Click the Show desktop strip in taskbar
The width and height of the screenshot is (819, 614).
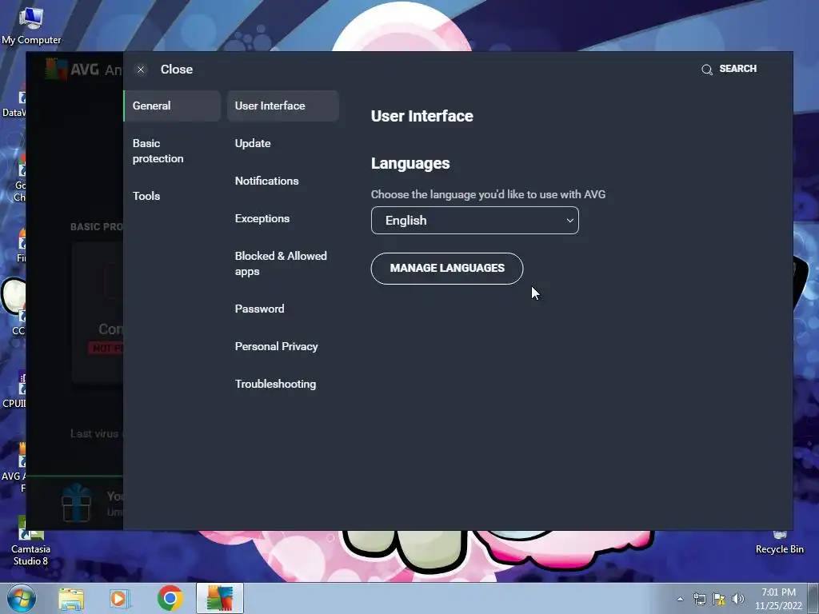(x=813, y=599)
